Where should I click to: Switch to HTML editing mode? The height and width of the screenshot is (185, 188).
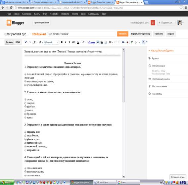(18, 42)
